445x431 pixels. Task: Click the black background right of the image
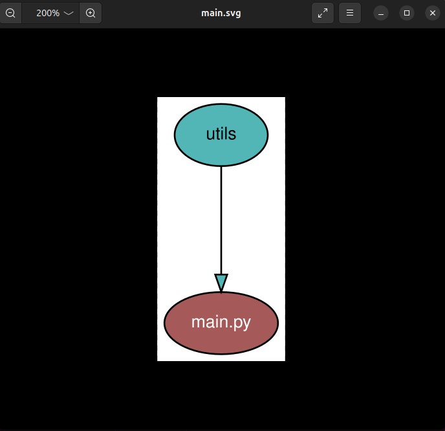point(362,227)
